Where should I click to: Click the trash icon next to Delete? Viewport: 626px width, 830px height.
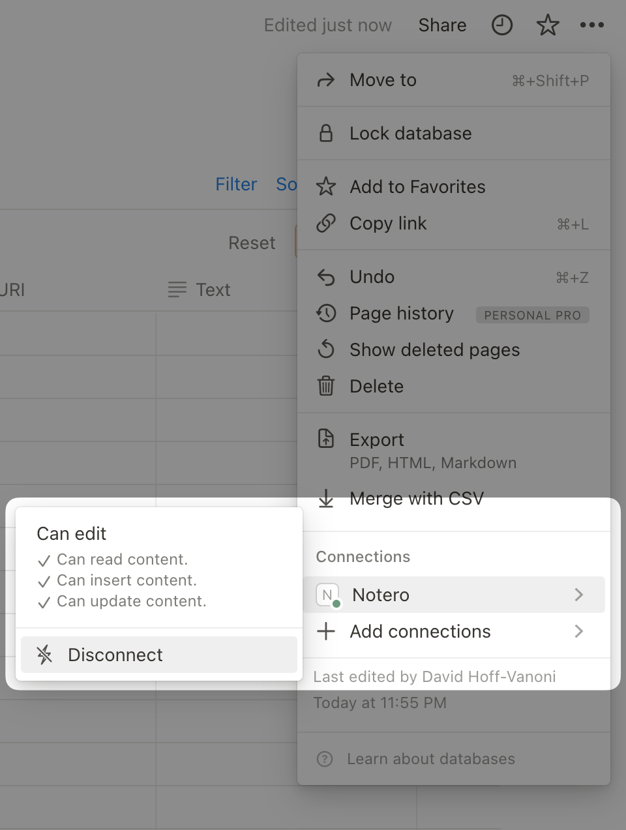(326, 386)
